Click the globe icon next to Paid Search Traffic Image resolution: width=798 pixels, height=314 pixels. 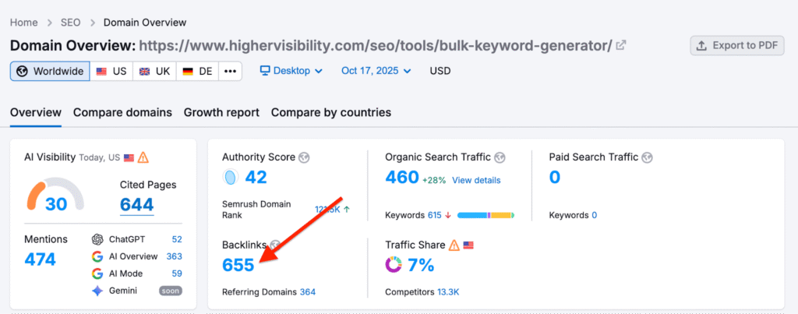648,157
